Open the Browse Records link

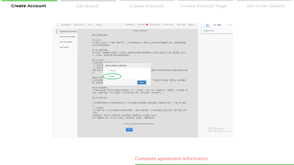tap(155, 24)
